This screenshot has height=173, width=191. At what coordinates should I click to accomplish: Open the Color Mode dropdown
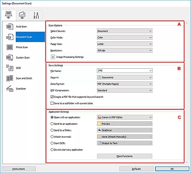tap(125, 37)
